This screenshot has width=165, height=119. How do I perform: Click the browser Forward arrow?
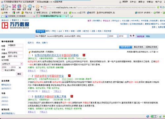(x=7, y=6)
